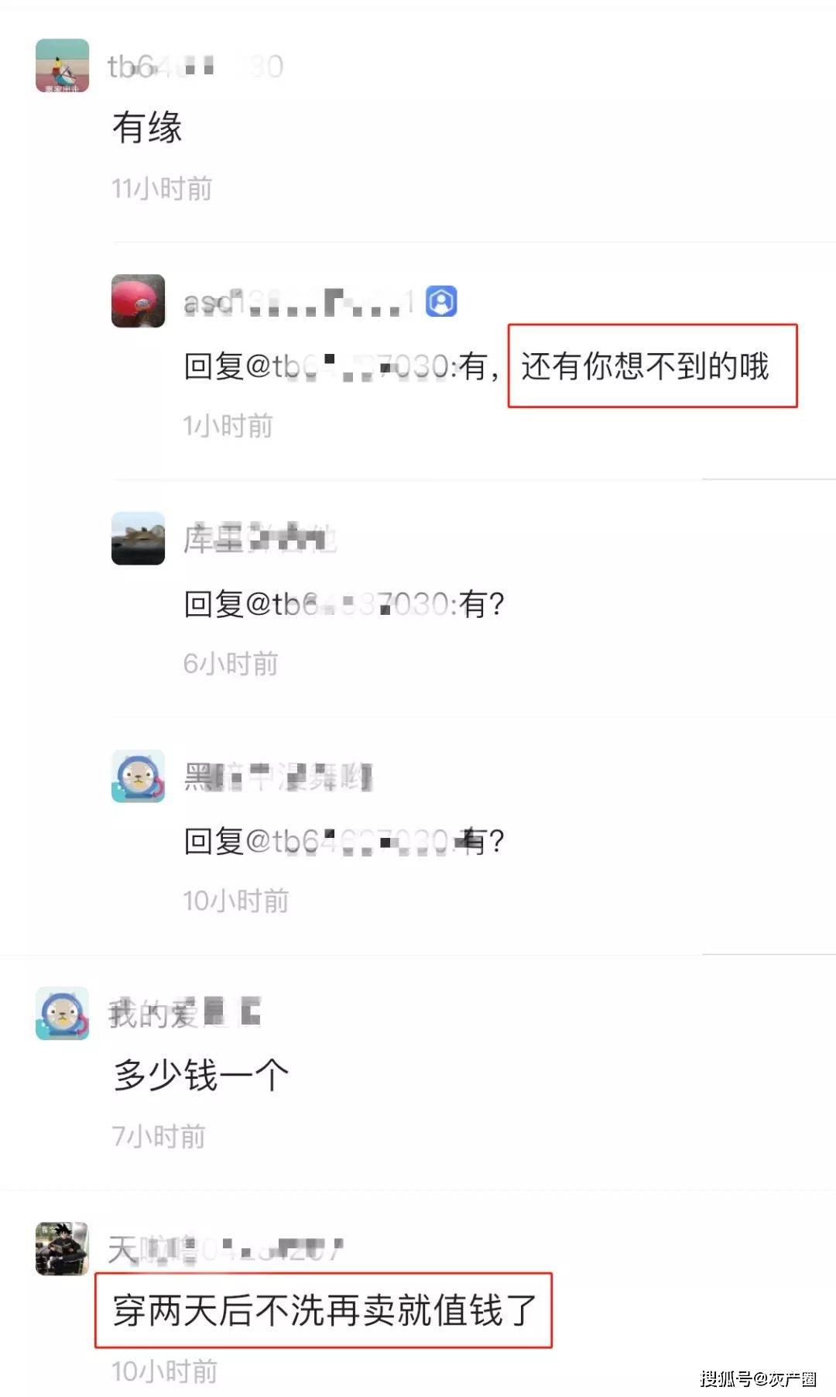Screen dimensions: 836x1397
Task: Click the comment 穿两天后不洗再卖就值钱了
Action: [324, 1309]
